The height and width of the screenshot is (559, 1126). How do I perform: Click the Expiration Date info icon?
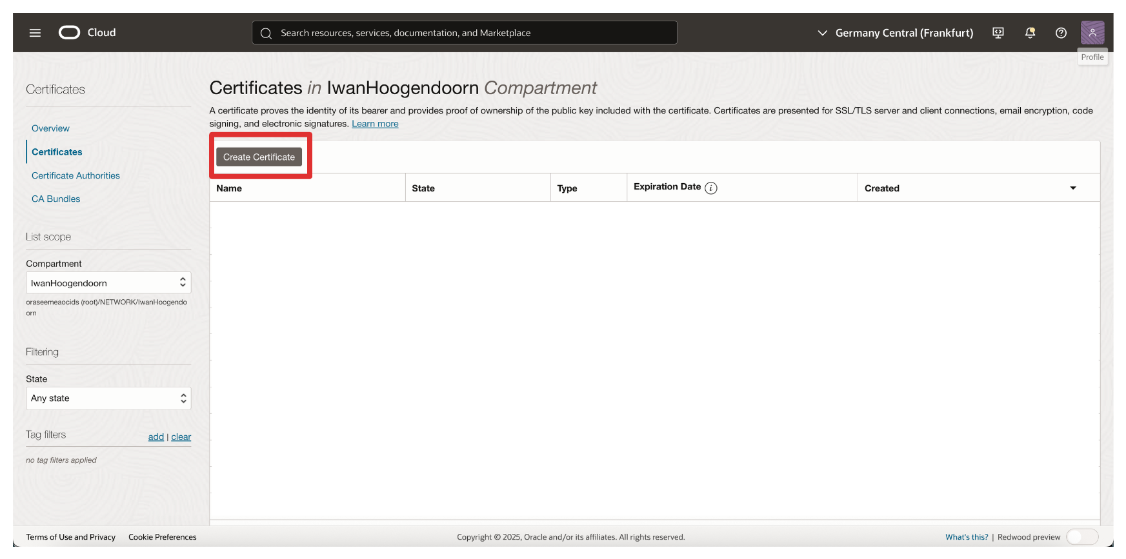(x=710, y=188)
